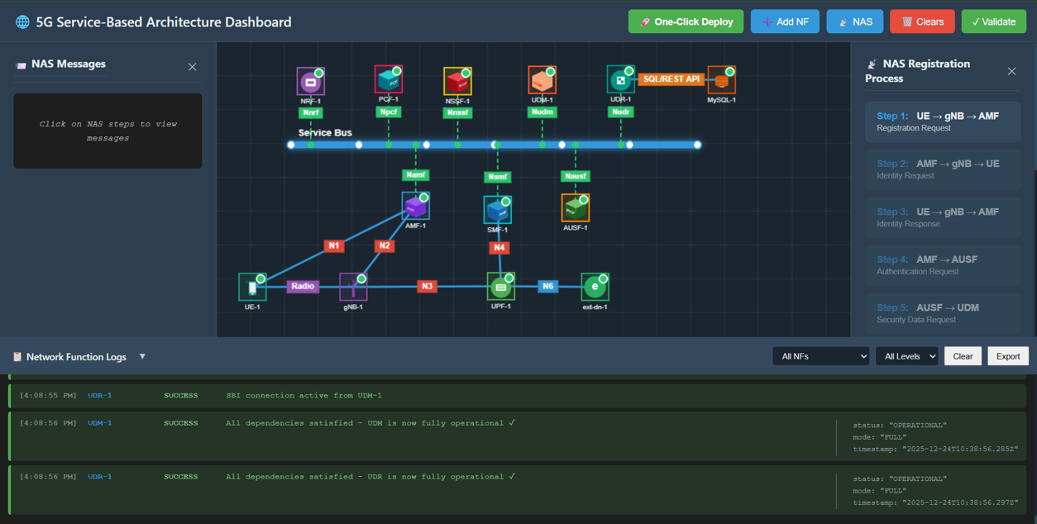Select Step 1 Registration Request
The width and height of the screenshot is (1037, 524).
pos(942,121)
